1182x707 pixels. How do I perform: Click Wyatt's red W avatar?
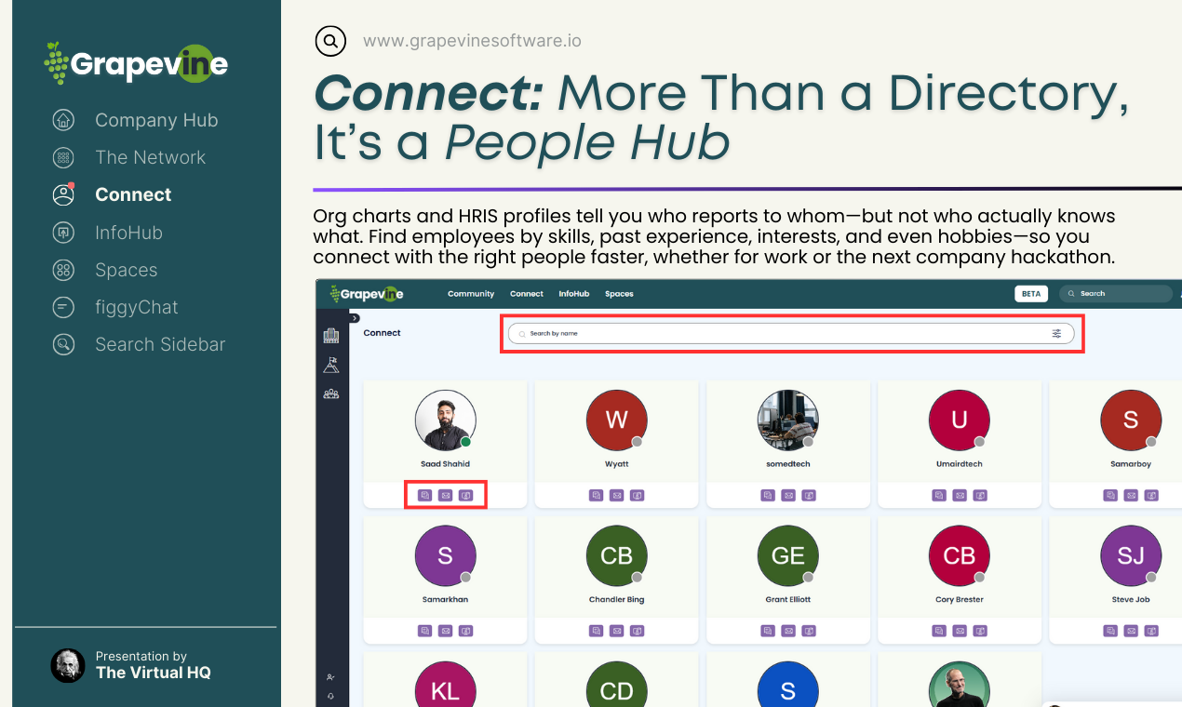[617, 420]
